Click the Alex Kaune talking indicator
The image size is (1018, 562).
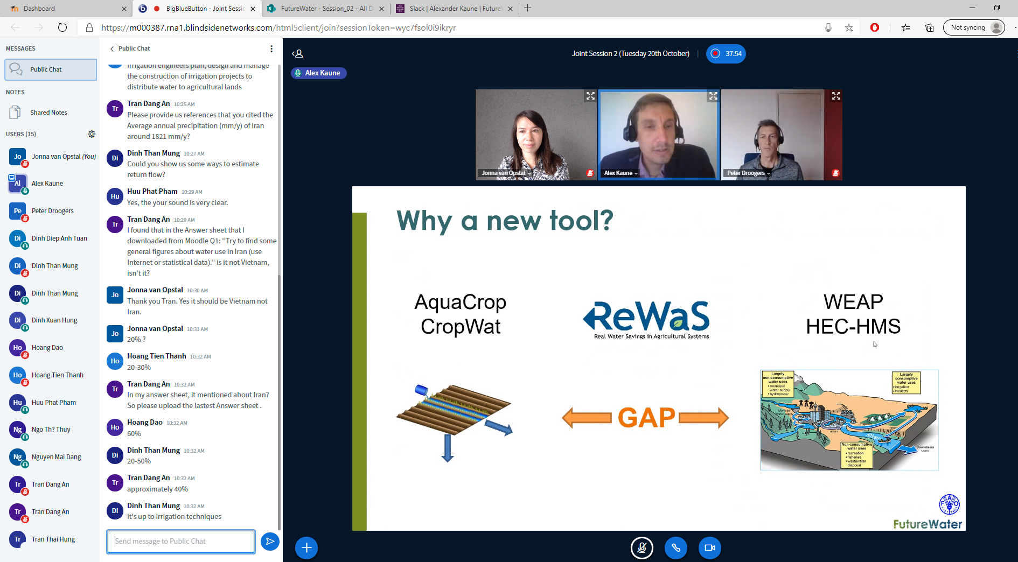coord(319,73)
